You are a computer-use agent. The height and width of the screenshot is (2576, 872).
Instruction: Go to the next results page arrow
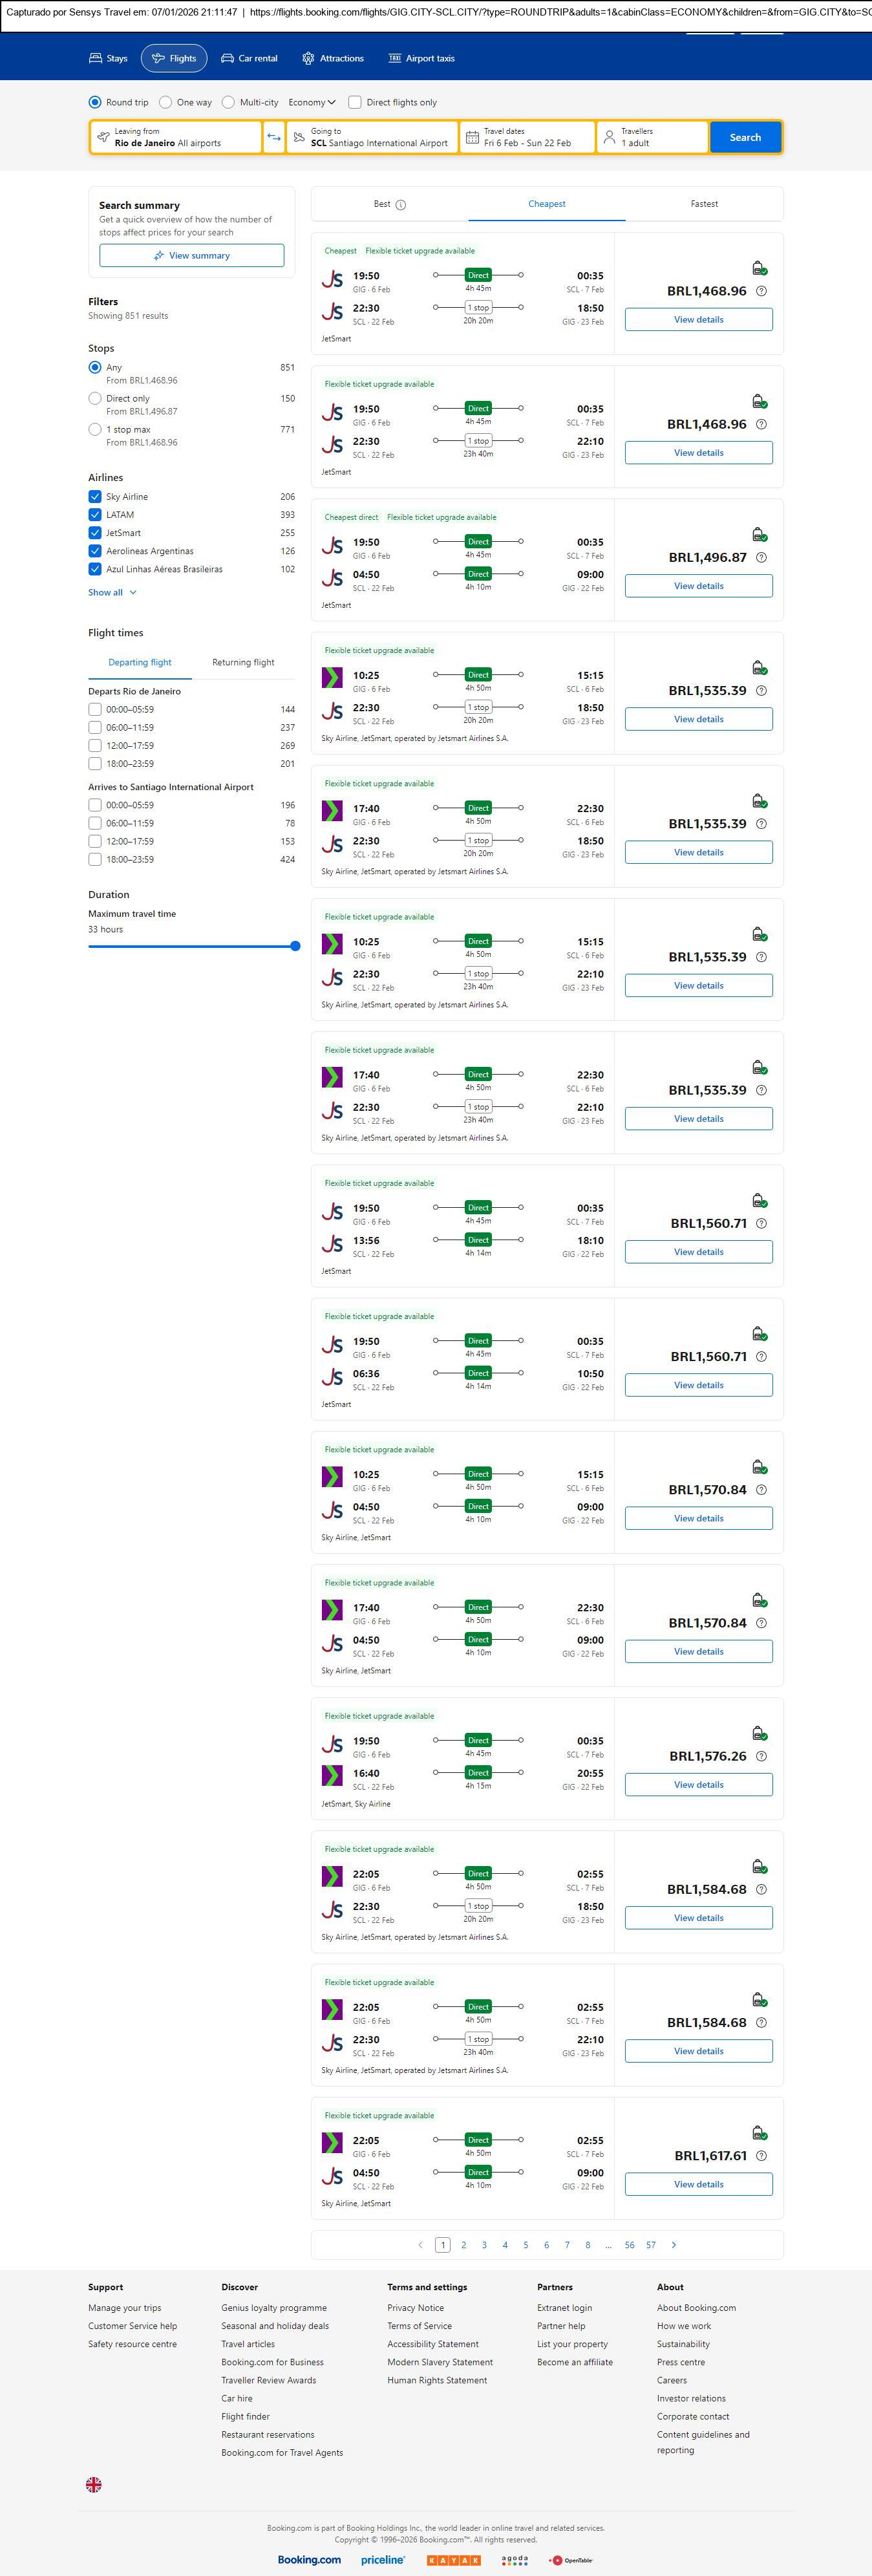coord(674,2245)
